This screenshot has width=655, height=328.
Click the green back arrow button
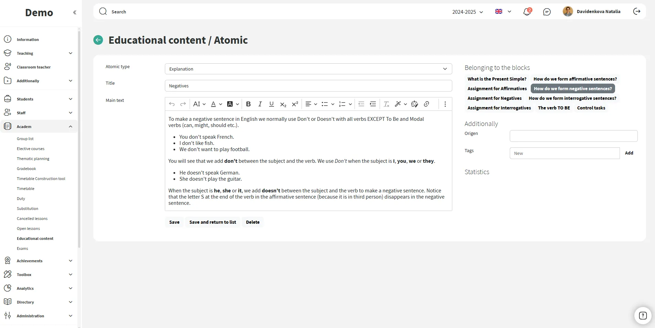[98, 40]
